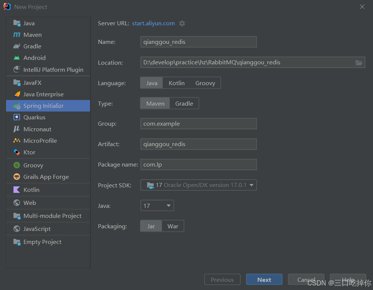Click the Next button

[x=264, y=280]
